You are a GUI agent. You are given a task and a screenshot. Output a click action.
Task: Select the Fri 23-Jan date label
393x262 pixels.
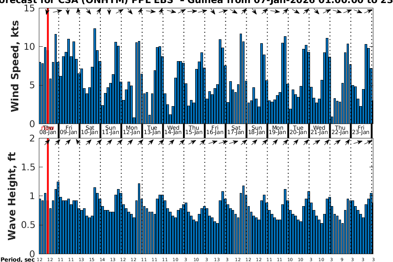(361, 130)
